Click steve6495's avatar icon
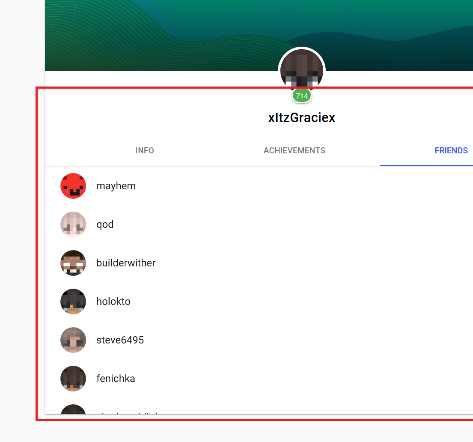Screen dimensions: 473x442 pos(73,340)
